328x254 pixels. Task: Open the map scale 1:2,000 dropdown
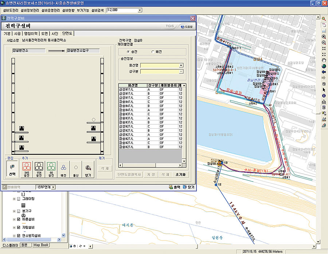tap(140, 10)
